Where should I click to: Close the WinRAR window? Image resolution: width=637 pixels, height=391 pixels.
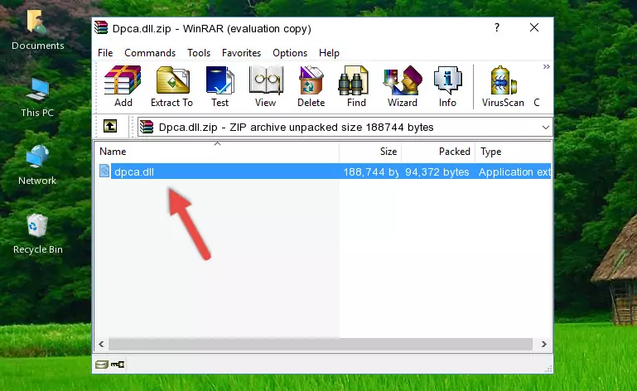coord(534,27)
